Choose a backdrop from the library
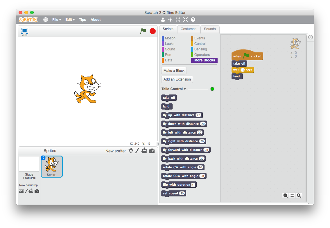Image resolution: width=330 pixels, height=228 pixels. pyautogui.click(x=21, y=191)
